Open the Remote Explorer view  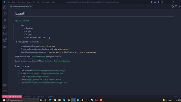click(5, 33)
